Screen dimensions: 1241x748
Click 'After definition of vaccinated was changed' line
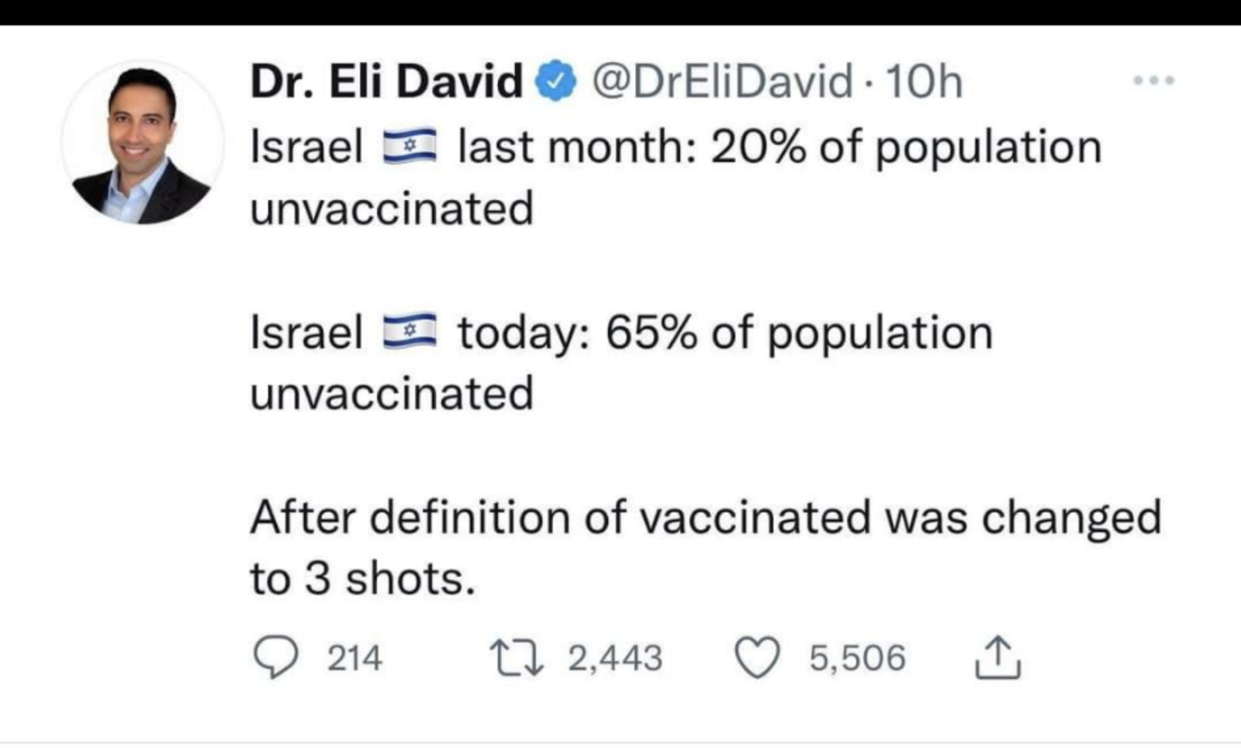(706, 518)
